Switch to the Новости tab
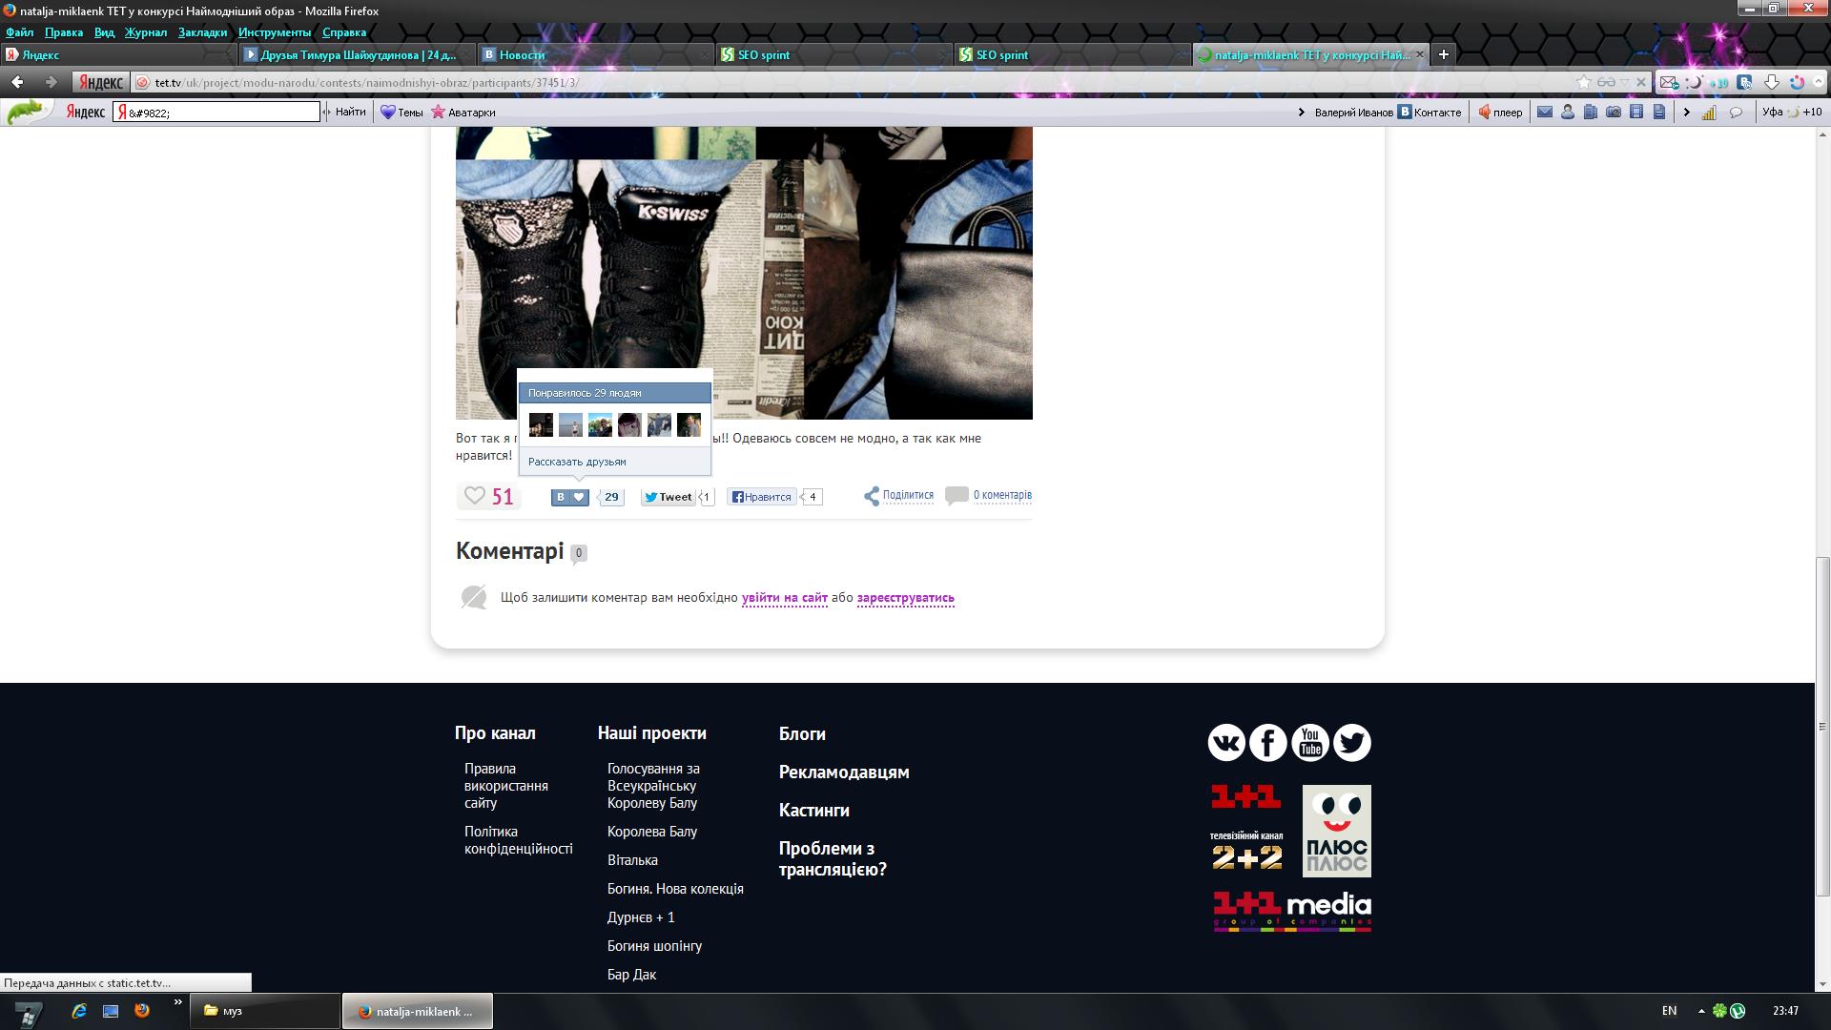 coord(522,54)
